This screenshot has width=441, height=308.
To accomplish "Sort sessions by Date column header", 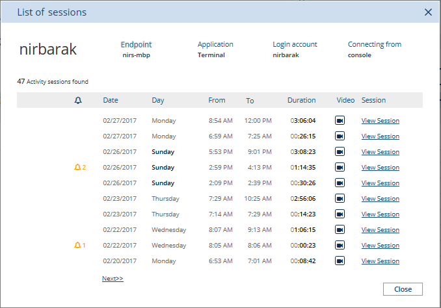I will [111, 101].
